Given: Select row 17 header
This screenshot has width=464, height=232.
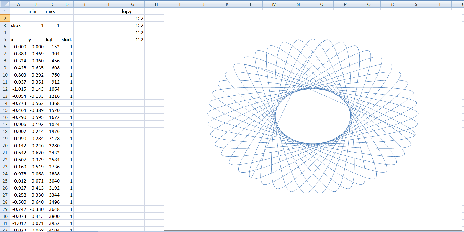Looking at the screenshot, I should (x=5, y=124).
